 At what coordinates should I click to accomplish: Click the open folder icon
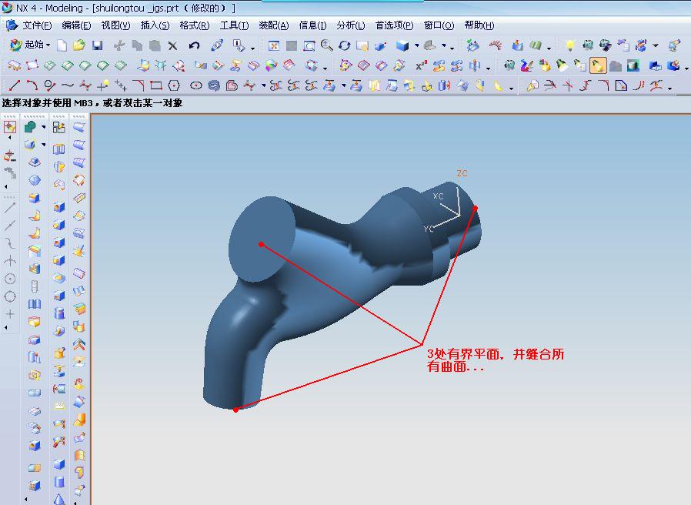pyautogui.click(x=79, y=45)
